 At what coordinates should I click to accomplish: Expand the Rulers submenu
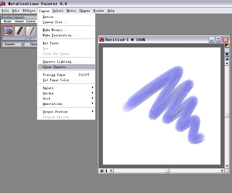tap(66, 88)
